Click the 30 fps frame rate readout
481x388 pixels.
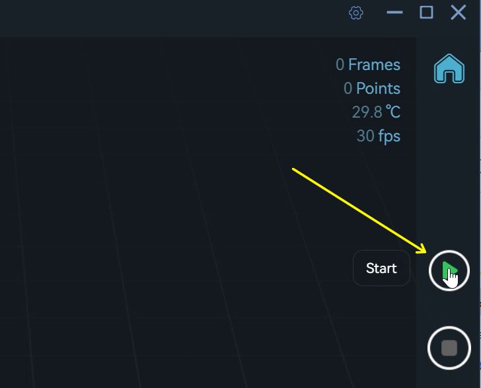tap(378, 136)
